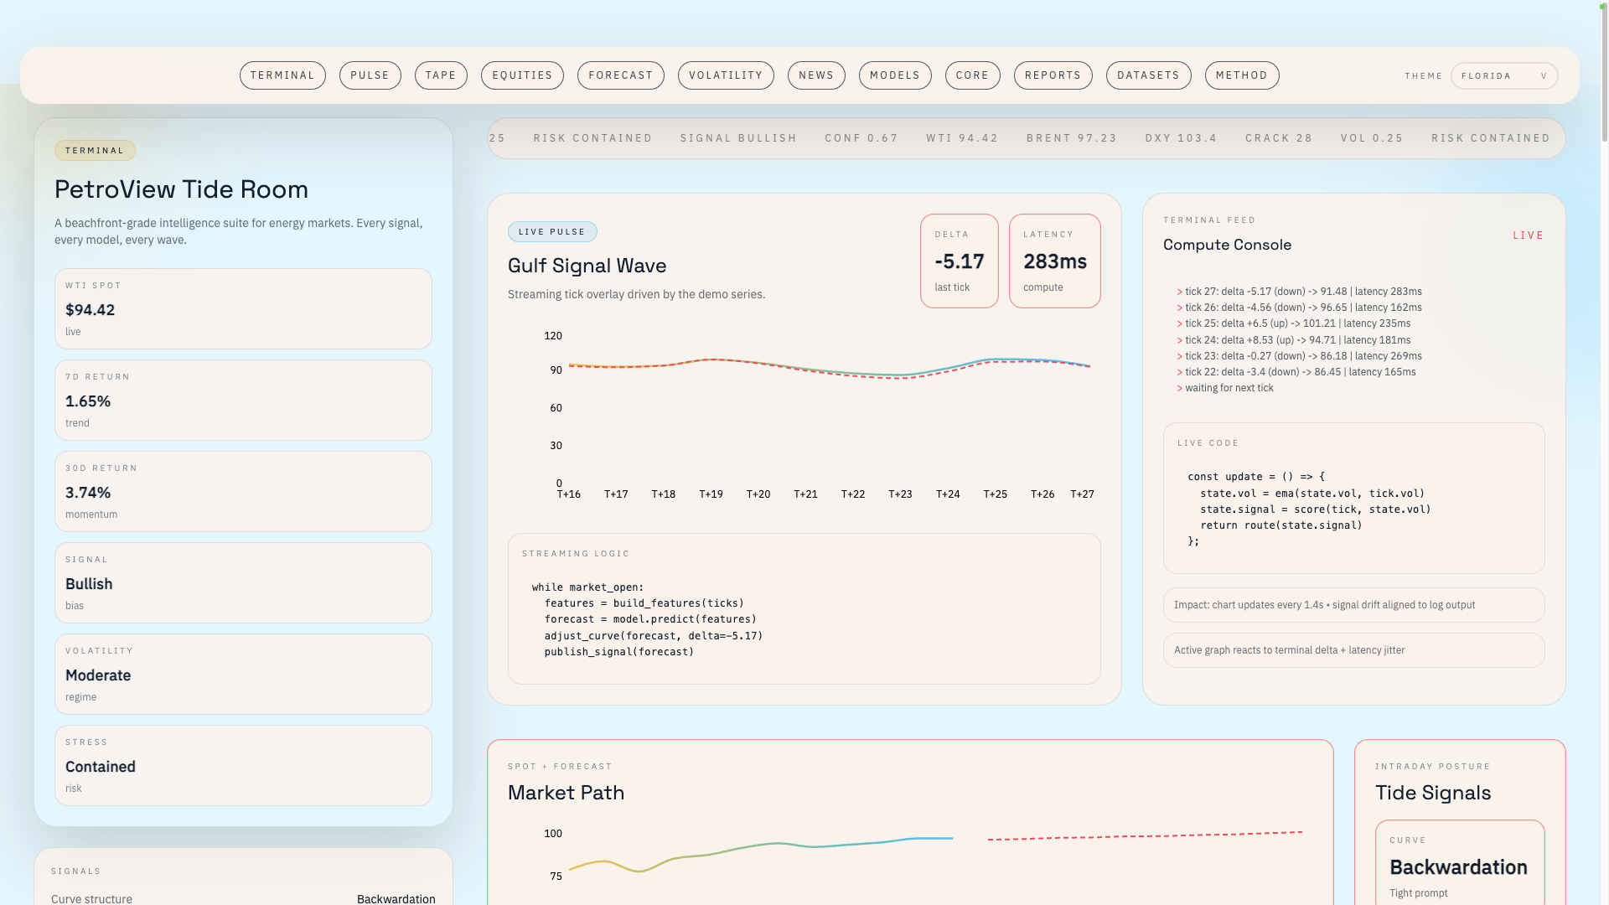This screenshot has height=905, width=1609.
Task: Click the 'Active graph reacts' note
Action: pyautogui.click(x=1353, y=650)
